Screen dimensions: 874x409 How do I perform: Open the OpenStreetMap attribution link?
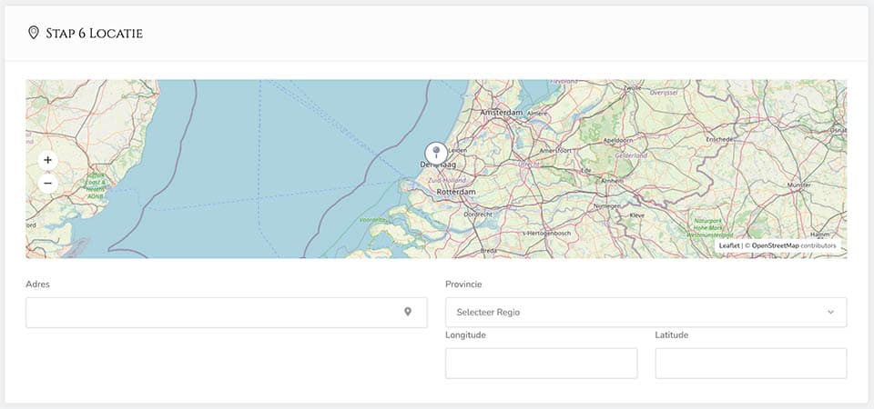tap(775, 245)
